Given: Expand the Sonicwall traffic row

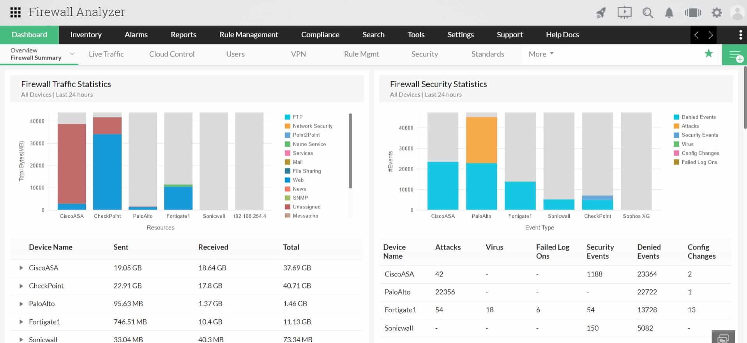Looking at the screenshot, I should (21, 339).
